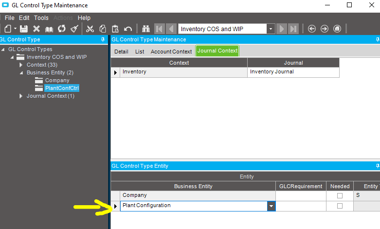Click the Cut scissors icon
The width and height of the screenshot is (380, 229).
90,29
